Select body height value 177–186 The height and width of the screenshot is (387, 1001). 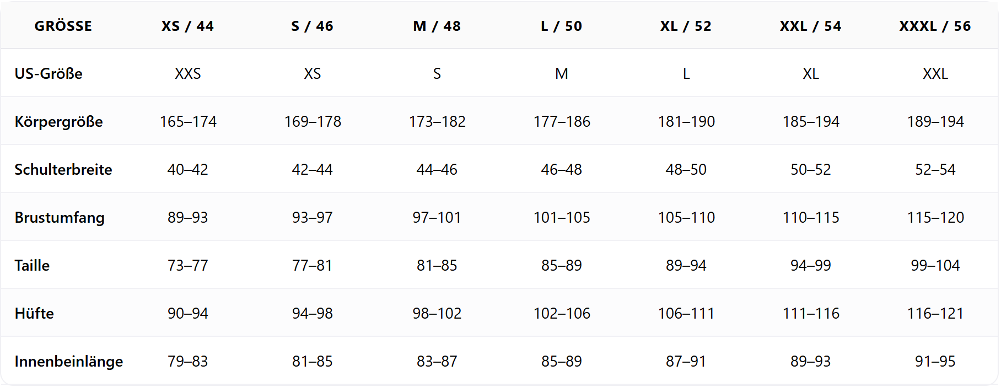[561, 121]
